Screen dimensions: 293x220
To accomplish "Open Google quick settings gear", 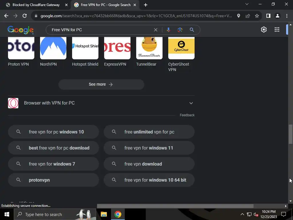I will point(264,30).
